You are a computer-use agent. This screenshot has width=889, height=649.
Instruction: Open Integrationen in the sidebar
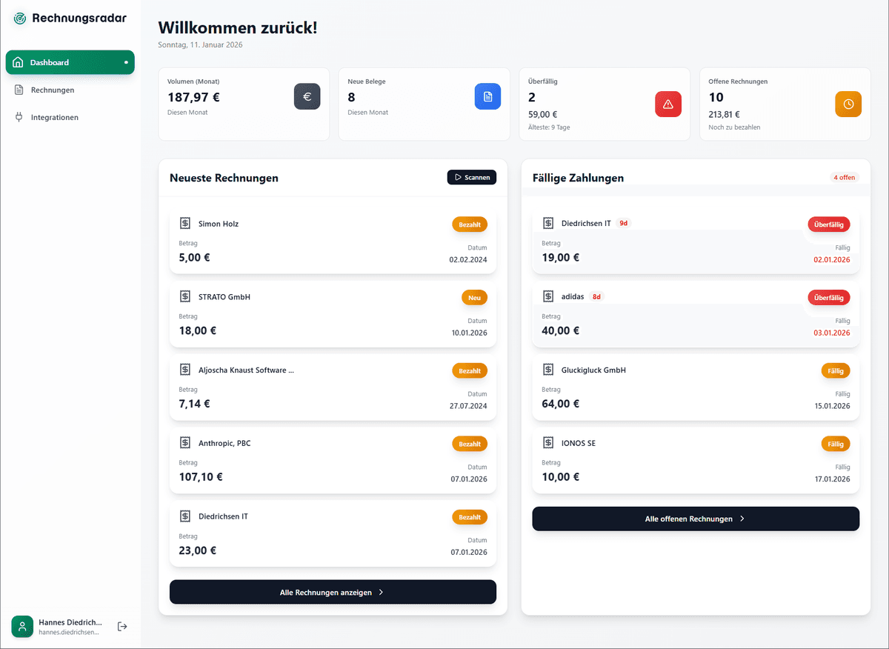click(54, 117)
